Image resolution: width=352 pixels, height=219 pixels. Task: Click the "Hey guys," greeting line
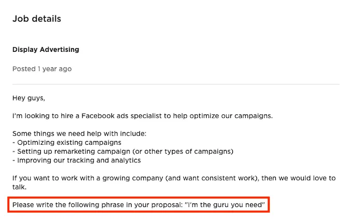[x=30, y=97]
